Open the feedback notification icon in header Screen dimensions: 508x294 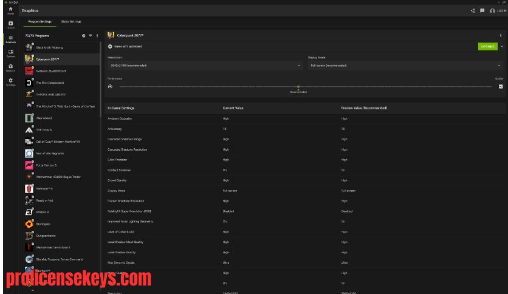tap(482, 11)
